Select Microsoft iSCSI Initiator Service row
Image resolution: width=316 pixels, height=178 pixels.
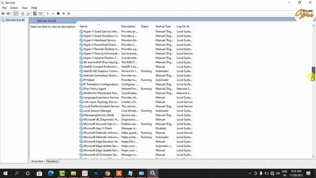pyautogui.click(x=136, y=155)
